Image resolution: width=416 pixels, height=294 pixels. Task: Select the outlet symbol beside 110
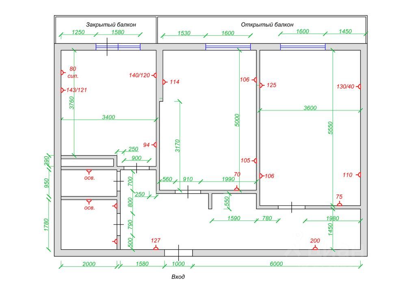[359, 175]
